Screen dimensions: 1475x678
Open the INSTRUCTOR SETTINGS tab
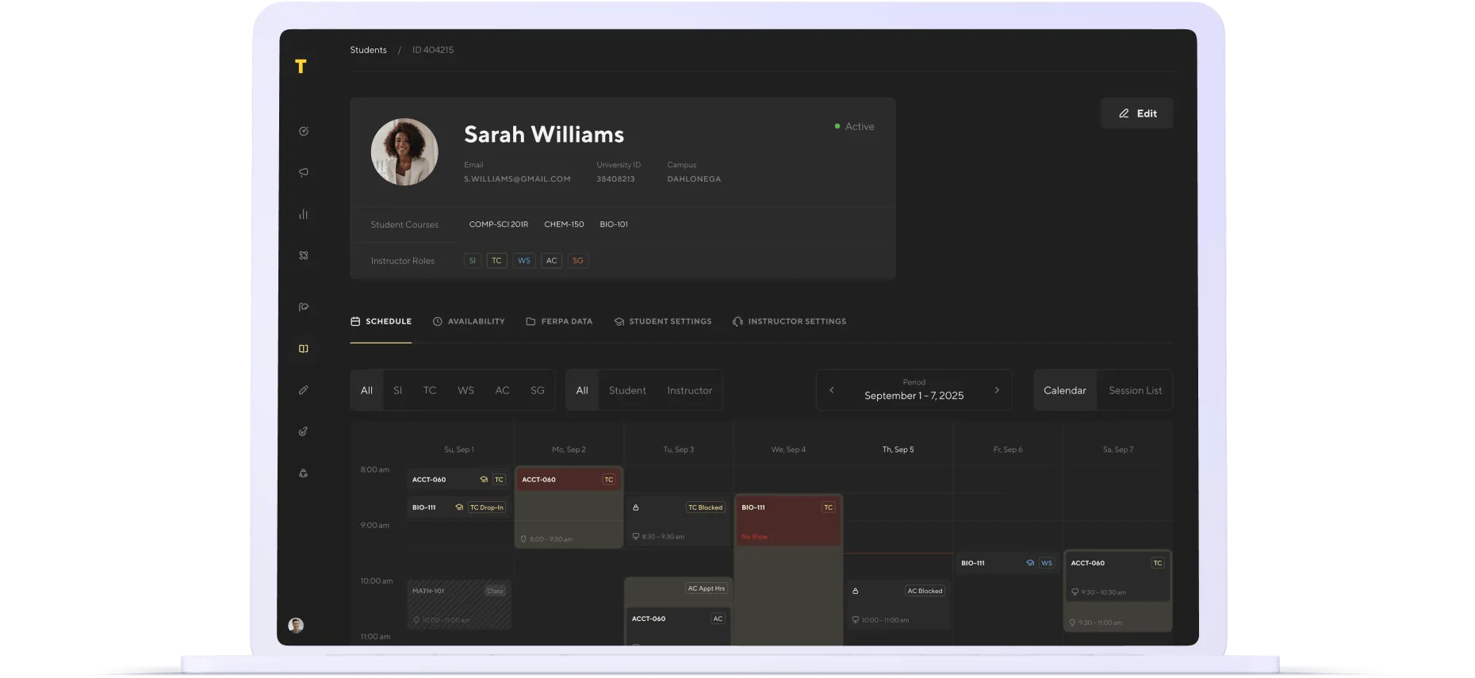789,321
